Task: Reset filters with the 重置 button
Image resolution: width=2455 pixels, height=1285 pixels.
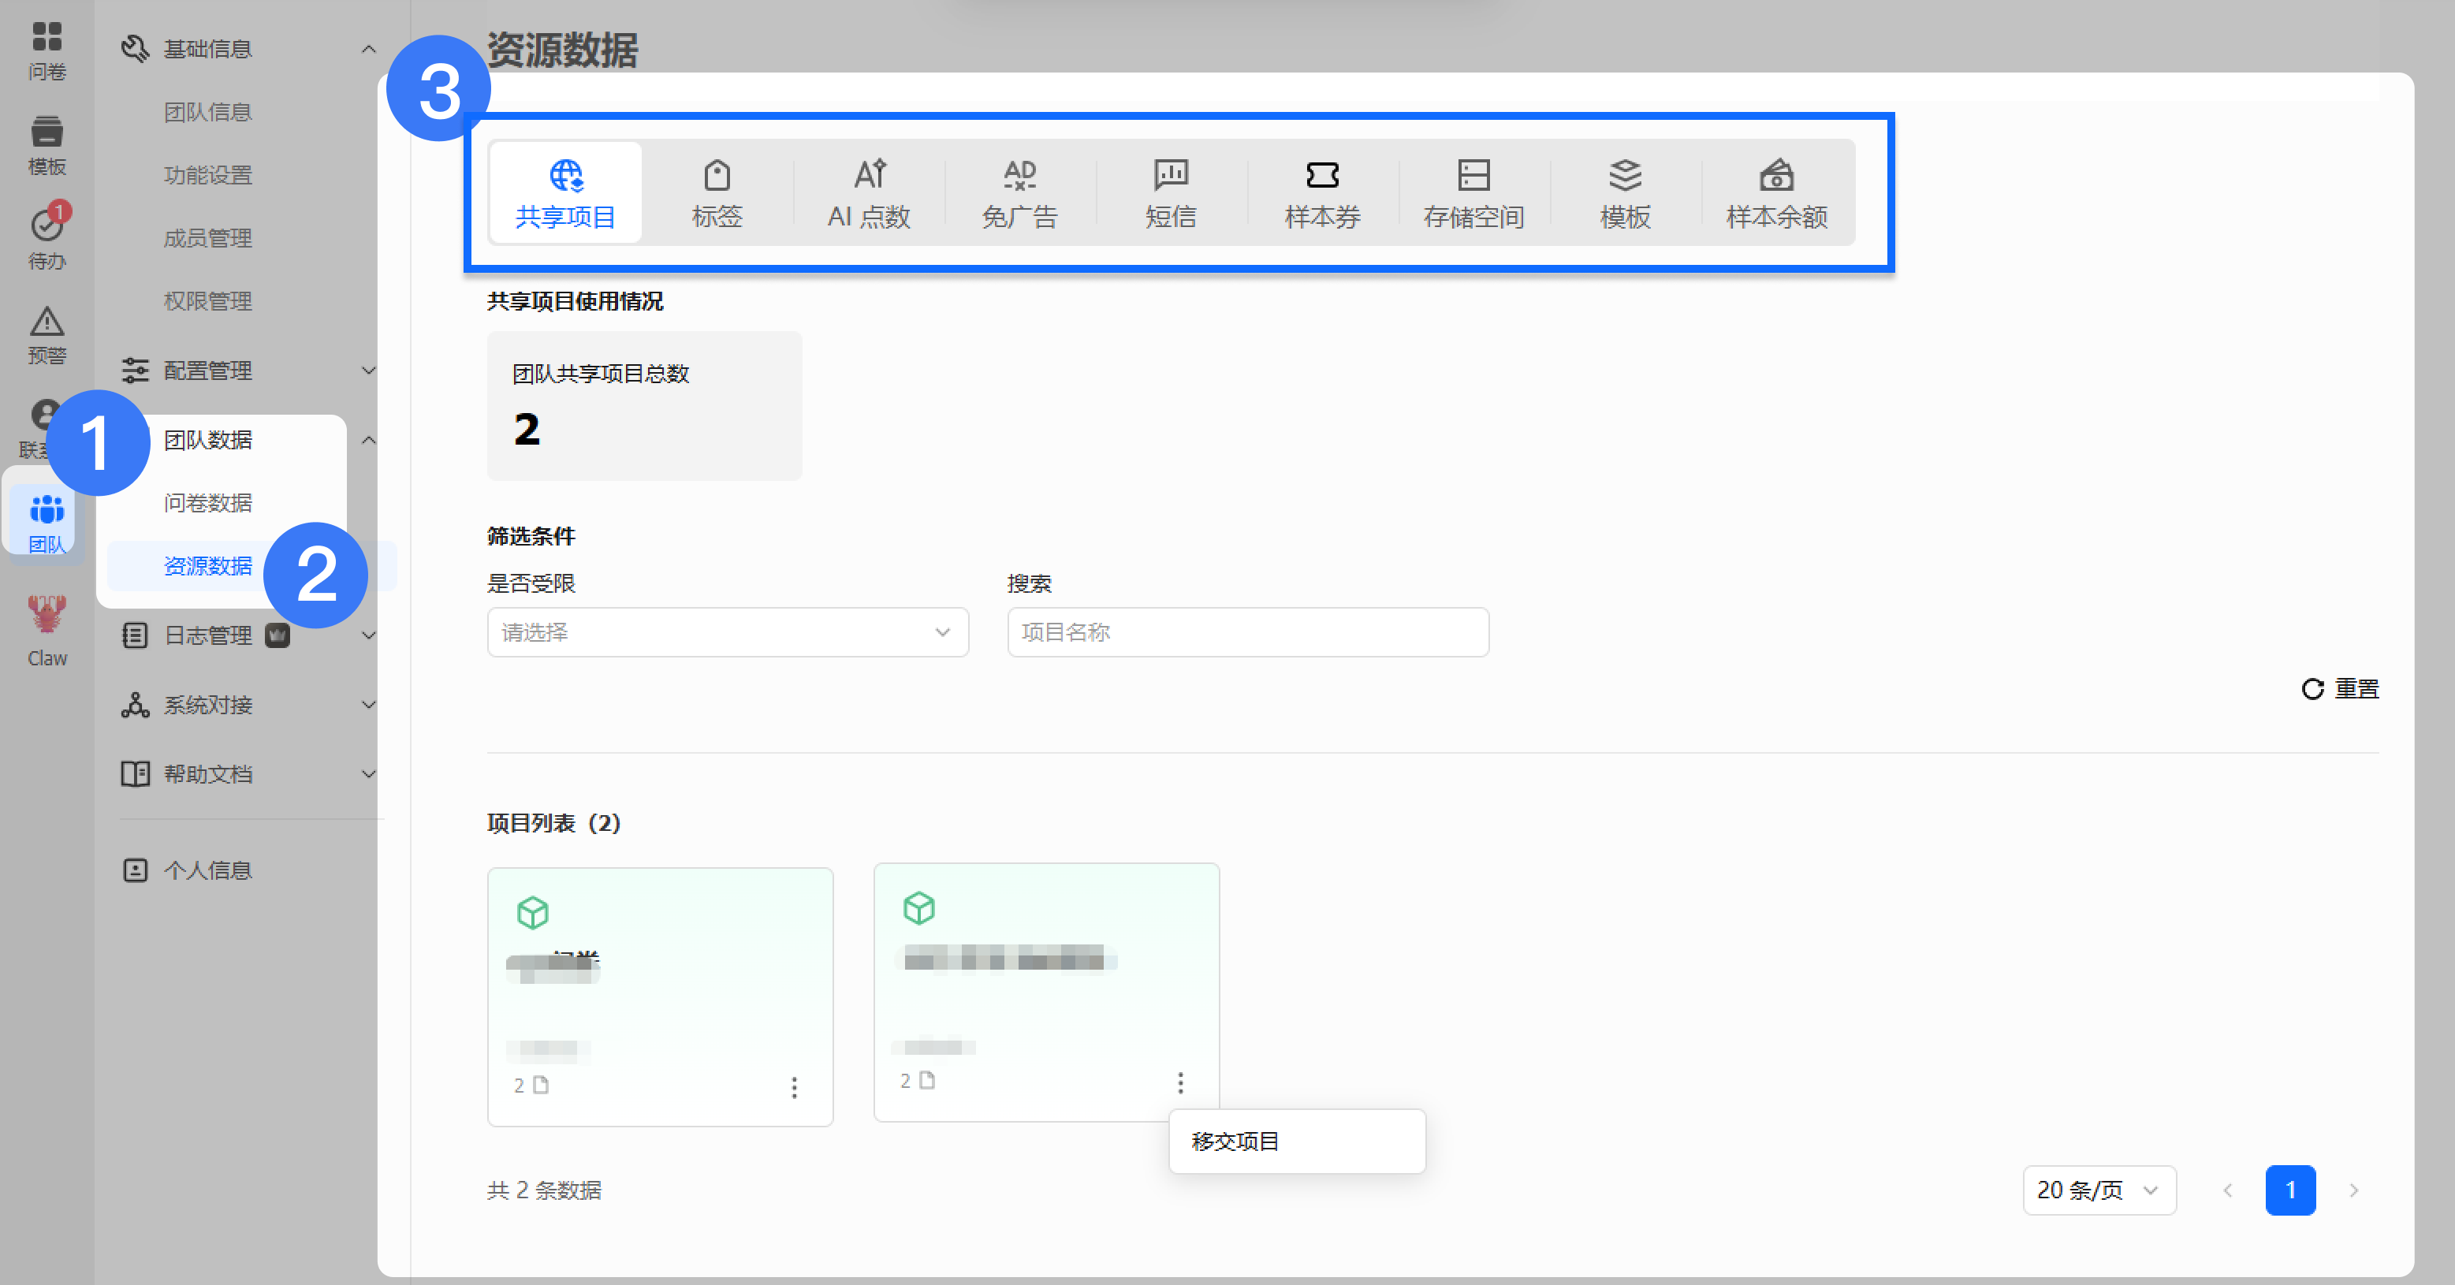Action: click(2341, 688)
